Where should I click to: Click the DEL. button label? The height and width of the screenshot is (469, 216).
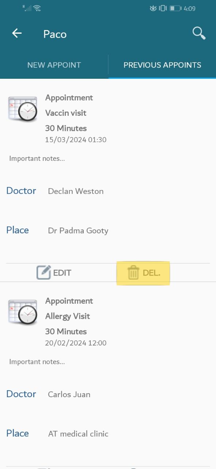(x=152, y=273)
